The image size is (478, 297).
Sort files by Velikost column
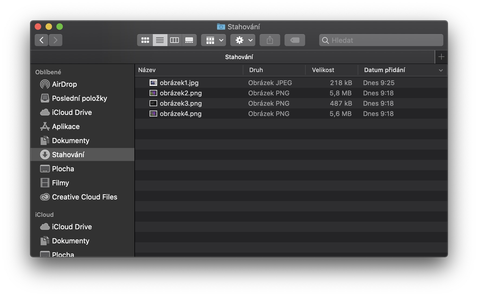click(323, 70)
